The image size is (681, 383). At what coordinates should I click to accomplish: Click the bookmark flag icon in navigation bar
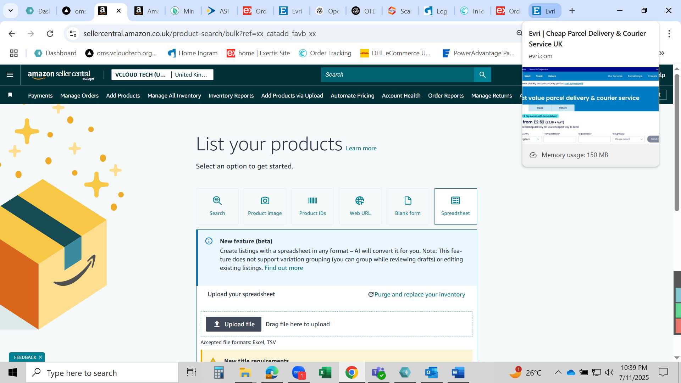pyautogui.click(x=10, y=95)
